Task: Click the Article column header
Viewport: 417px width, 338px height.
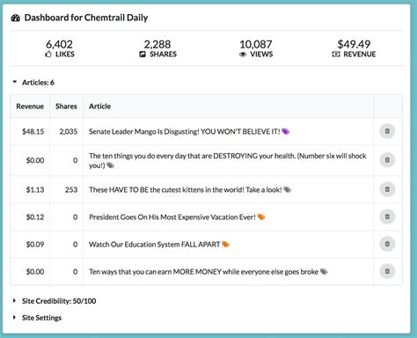Action: point(100,107)
